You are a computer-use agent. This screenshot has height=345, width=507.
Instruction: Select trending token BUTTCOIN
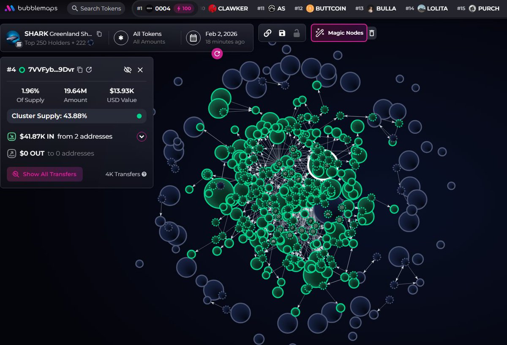point(320,8)
